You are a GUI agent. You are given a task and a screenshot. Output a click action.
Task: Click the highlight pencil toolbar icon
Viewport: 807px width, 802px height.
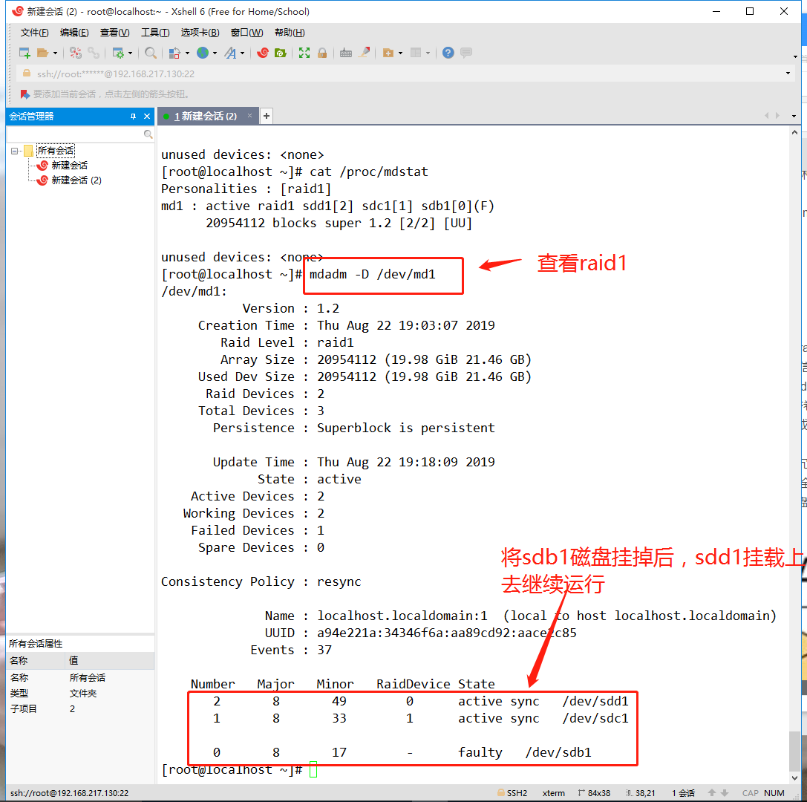[x=364, y=53]
